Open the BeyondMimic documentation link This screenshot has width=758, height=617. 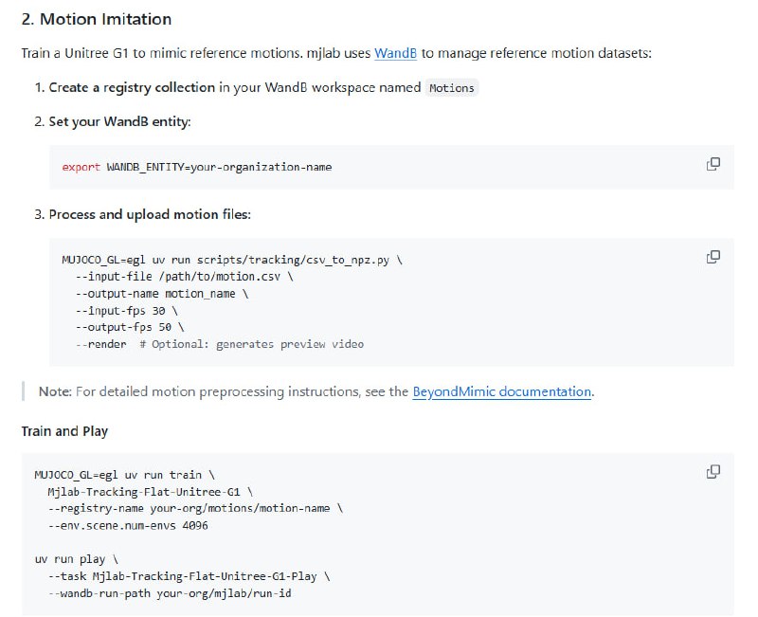[x=501, y=391]
